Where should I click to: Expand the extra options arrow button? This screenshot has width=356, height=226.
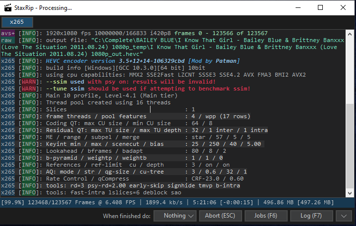344,216
